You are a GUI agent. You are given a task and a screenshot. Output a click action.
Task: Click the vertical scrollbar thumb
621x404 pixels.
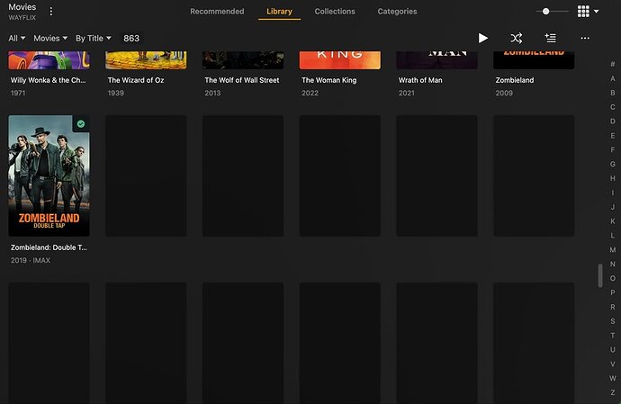[600, 275]
